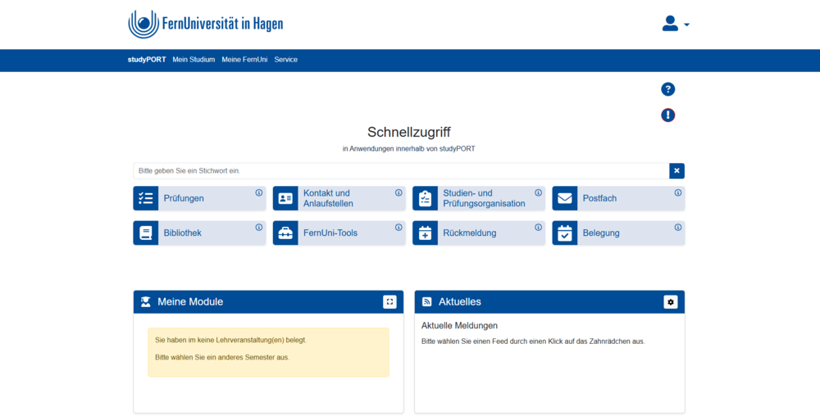
Task: Open the Bibliothek tile
Action: coord(199,233)
